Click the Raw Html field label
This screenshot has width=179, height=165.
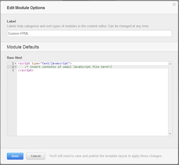click(14, 58)
